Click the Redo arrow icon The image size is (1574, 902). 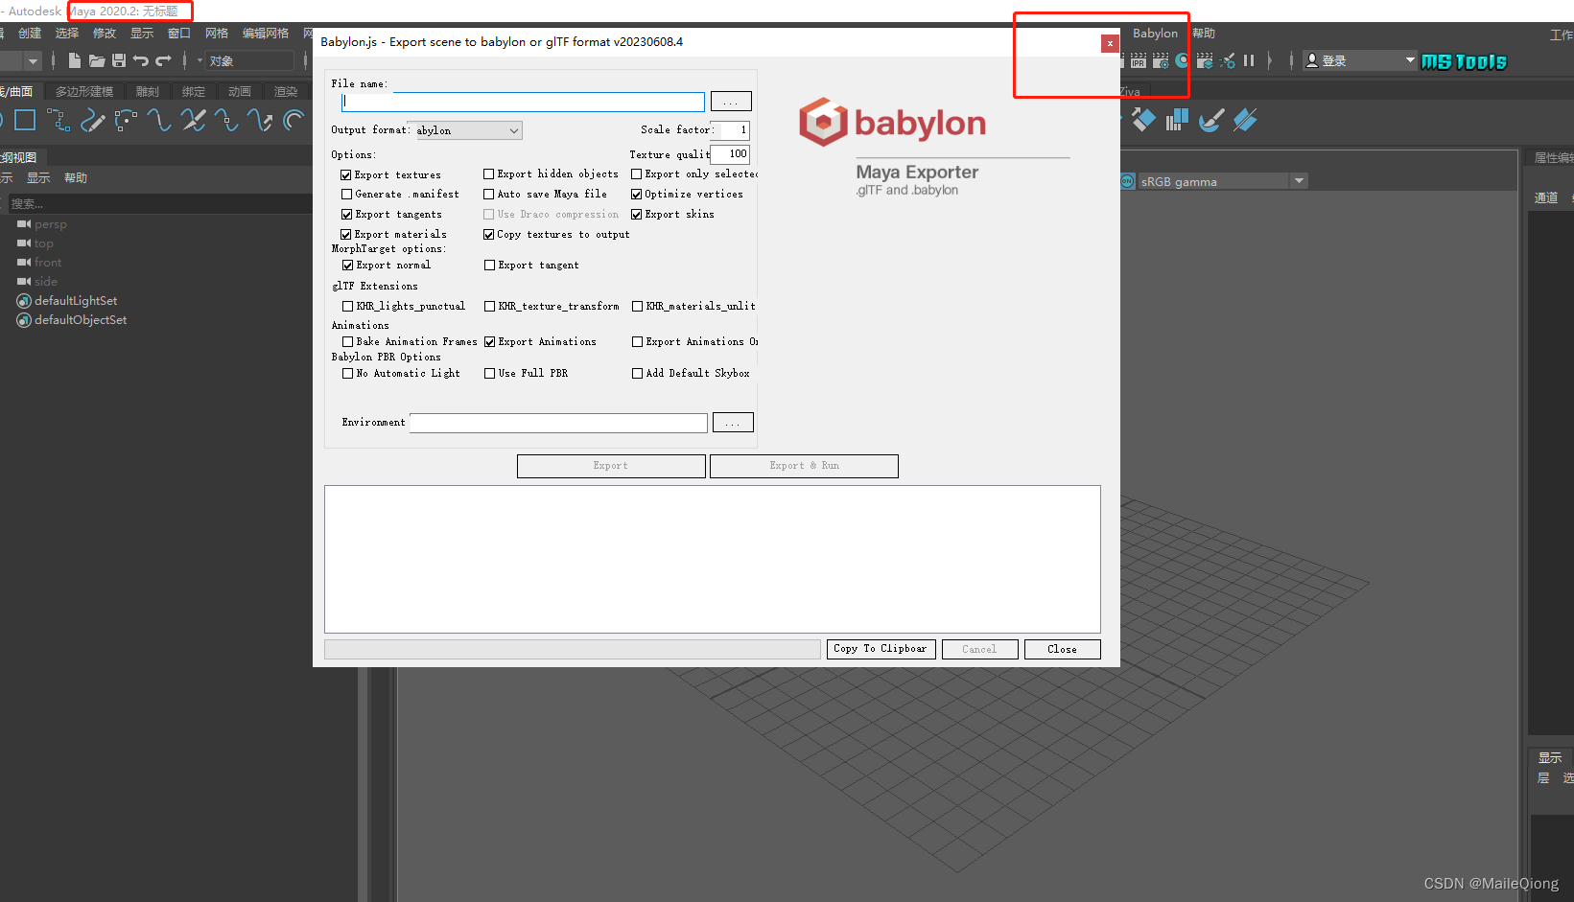pos(163,60)
